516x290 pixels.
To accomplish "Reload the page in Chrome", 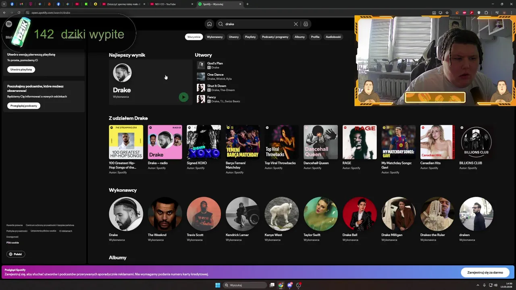I will (19, 12).
